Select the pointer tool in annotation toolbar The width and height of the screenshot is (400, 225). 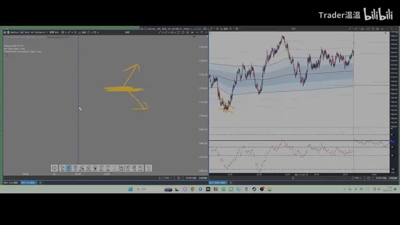click(63, 168)
